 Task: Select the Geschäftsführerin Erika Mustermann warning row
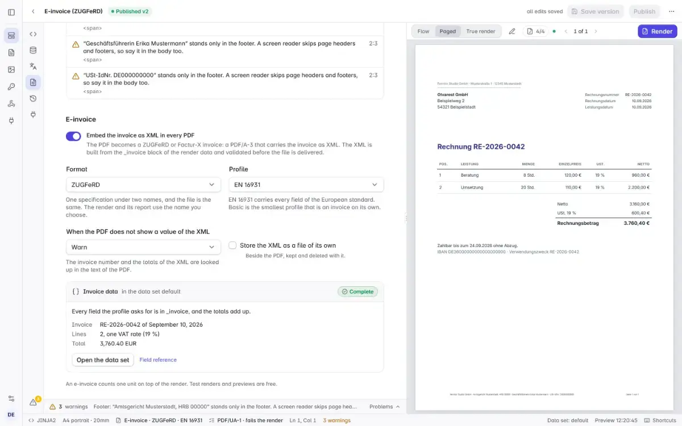225,52
